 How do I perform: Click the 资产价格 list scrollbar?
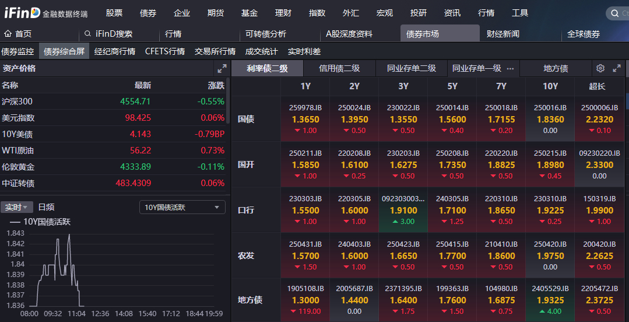pos(228,100)
